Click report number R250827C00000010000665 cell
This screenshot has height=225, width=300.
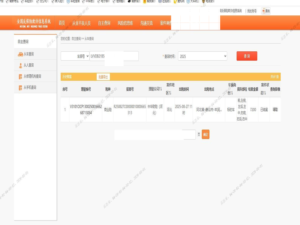tap(130, 109)
